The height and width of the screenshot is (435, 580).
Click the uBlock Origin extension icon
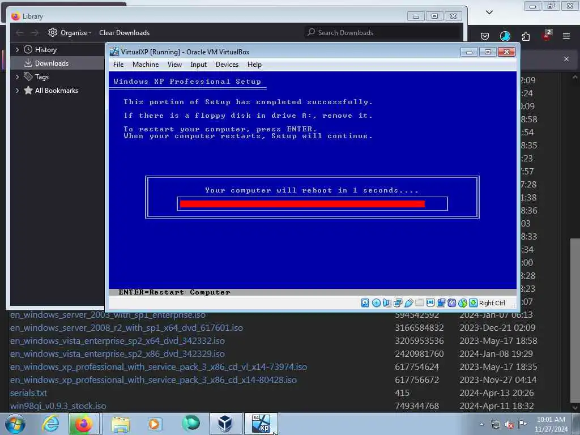pos(547,35)
